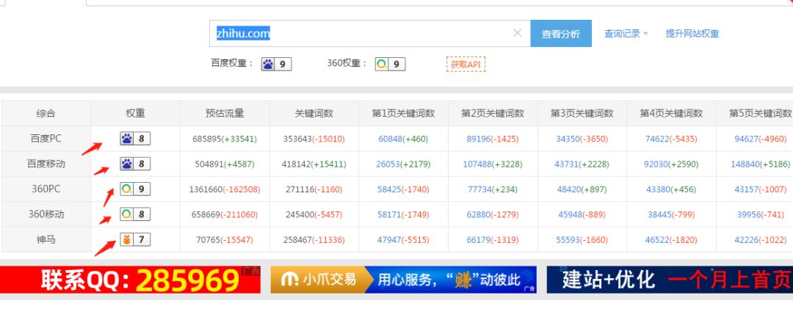793x309 pixels.
Task: Click the 百度PC weight badge 8
Action: (135, 139)
